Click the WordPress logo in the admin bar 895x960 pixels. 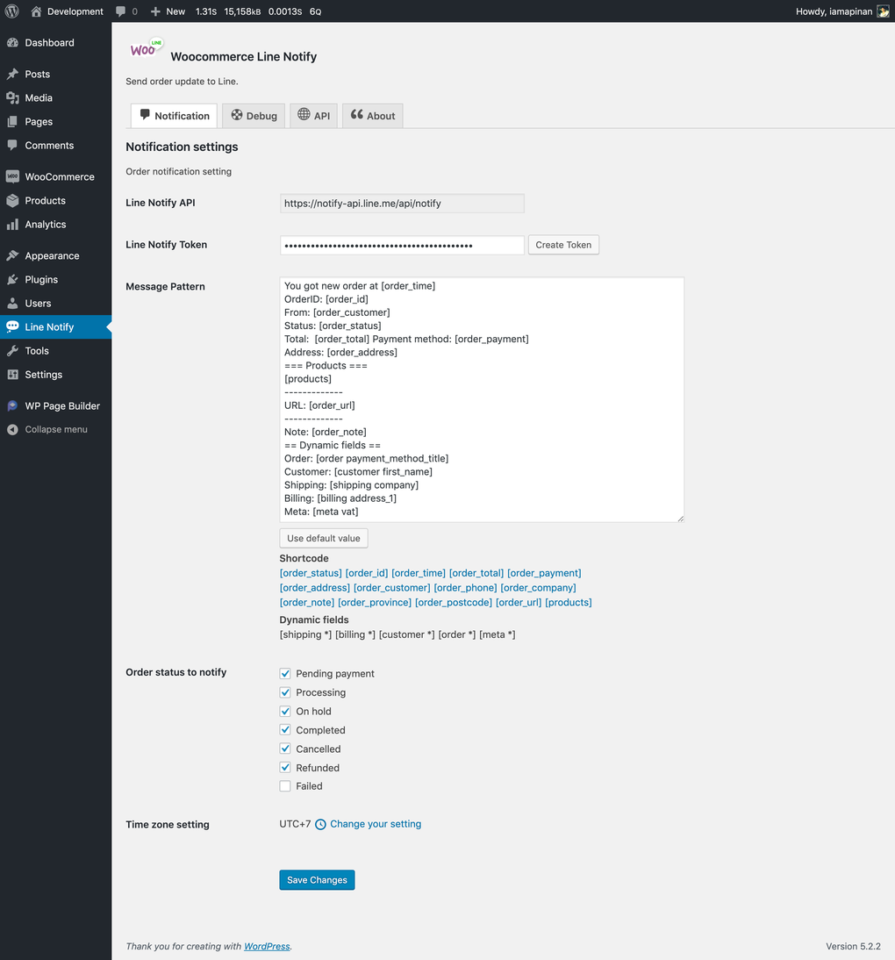point(11,11)
